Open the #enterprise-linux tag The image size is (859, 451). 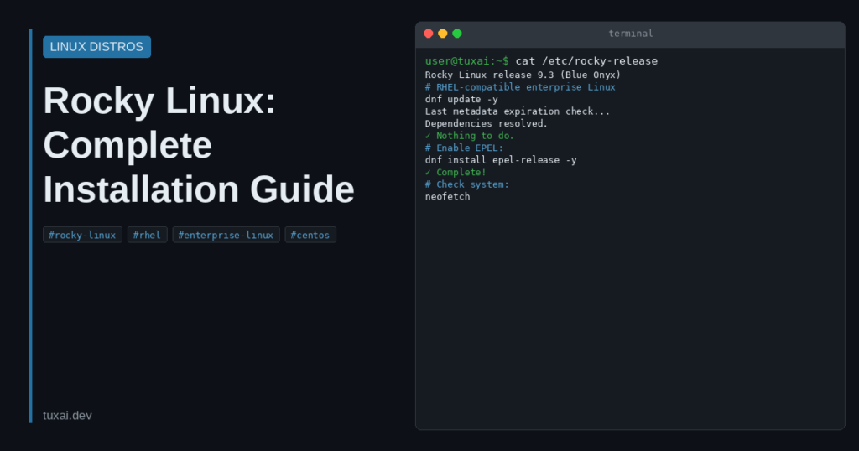pos(226,235)
